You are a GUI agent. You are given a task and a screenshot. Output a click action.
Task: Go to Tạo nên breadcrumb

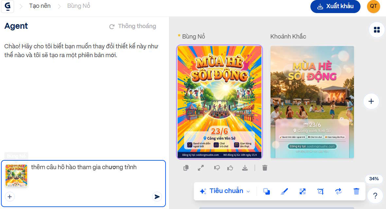coord(40,6)
